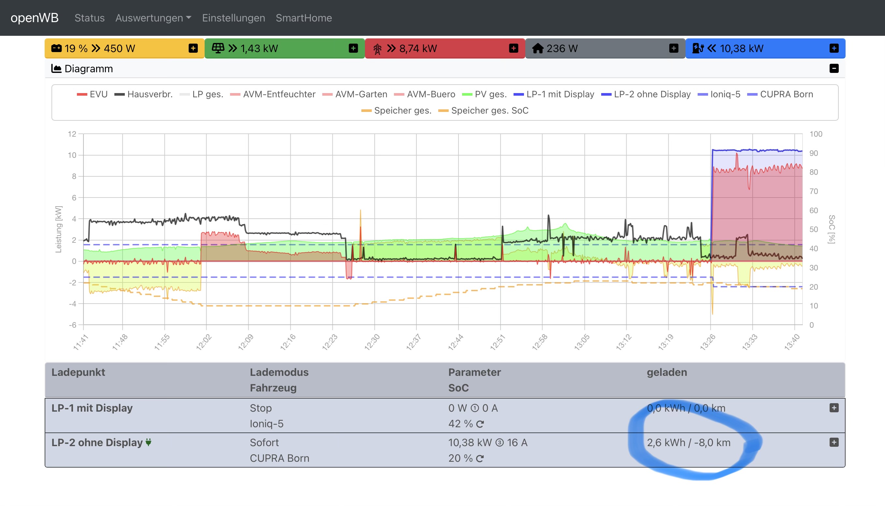Reload Ioniq-5 SoC via refresh icon

tap(480, 424)
